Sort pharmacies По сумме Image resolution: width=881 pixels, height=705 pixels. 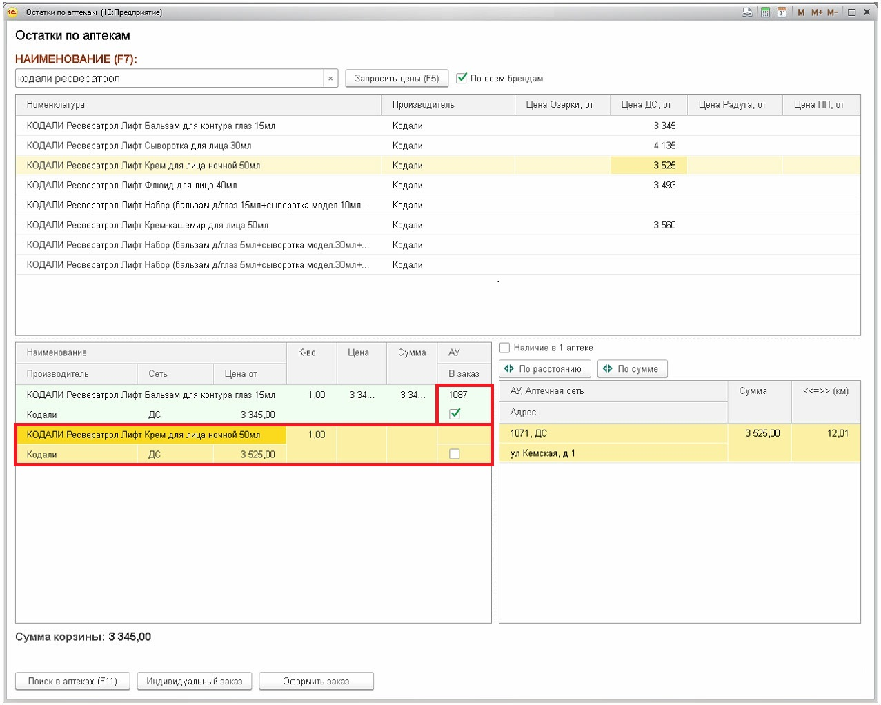[632, 369]
